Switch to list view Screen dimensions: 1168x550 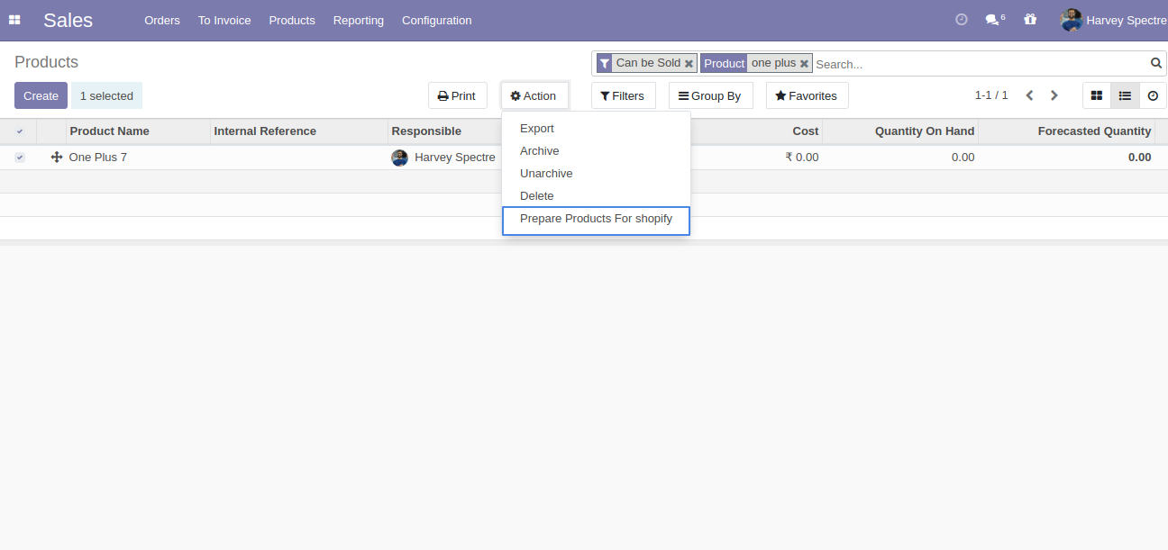click(x=1125, y=95)
